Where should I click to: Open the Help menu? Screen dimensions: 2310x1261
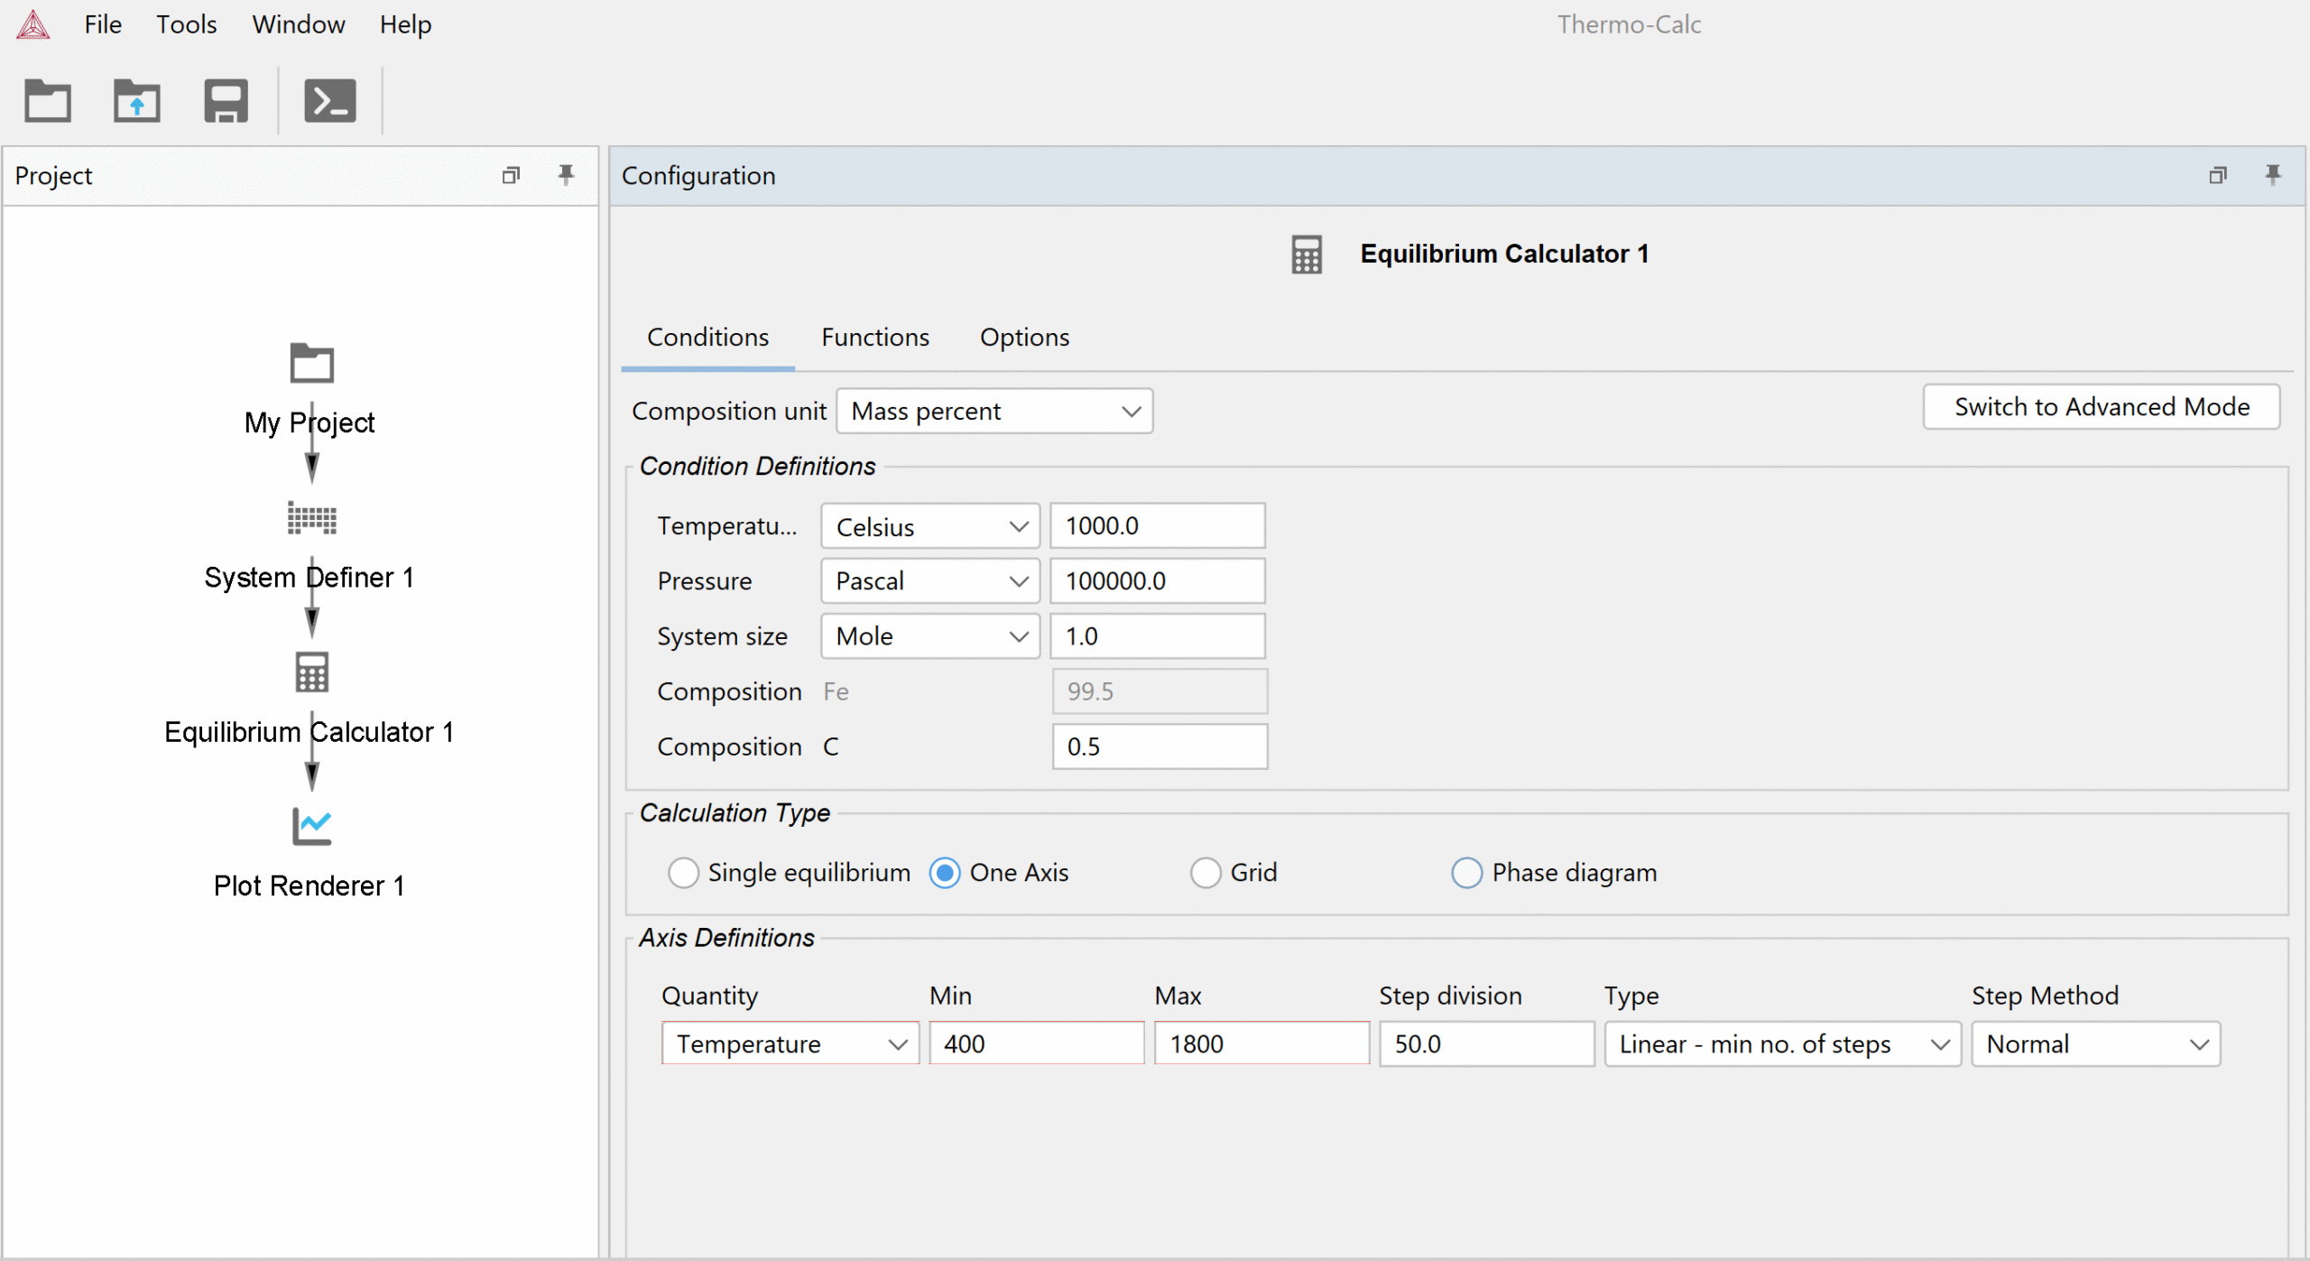point(405,24)
